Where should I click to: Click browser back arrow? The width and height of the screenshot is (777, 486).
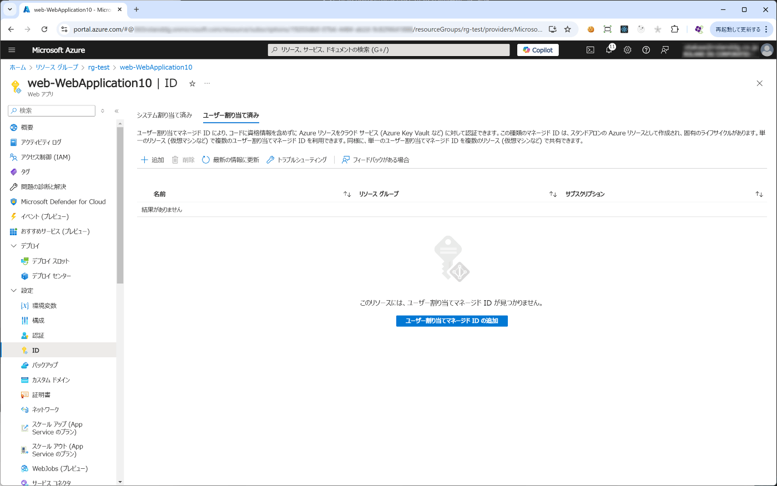(11, 29)
